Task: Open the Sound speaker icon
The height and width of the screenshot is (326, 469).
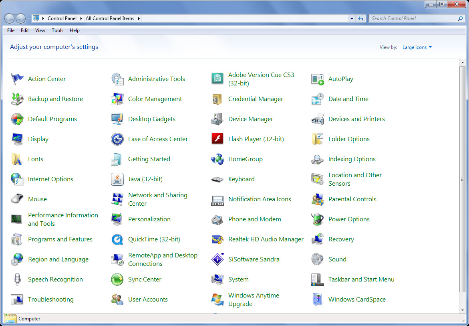Action: pyautogui.click(x=317, y=259)
